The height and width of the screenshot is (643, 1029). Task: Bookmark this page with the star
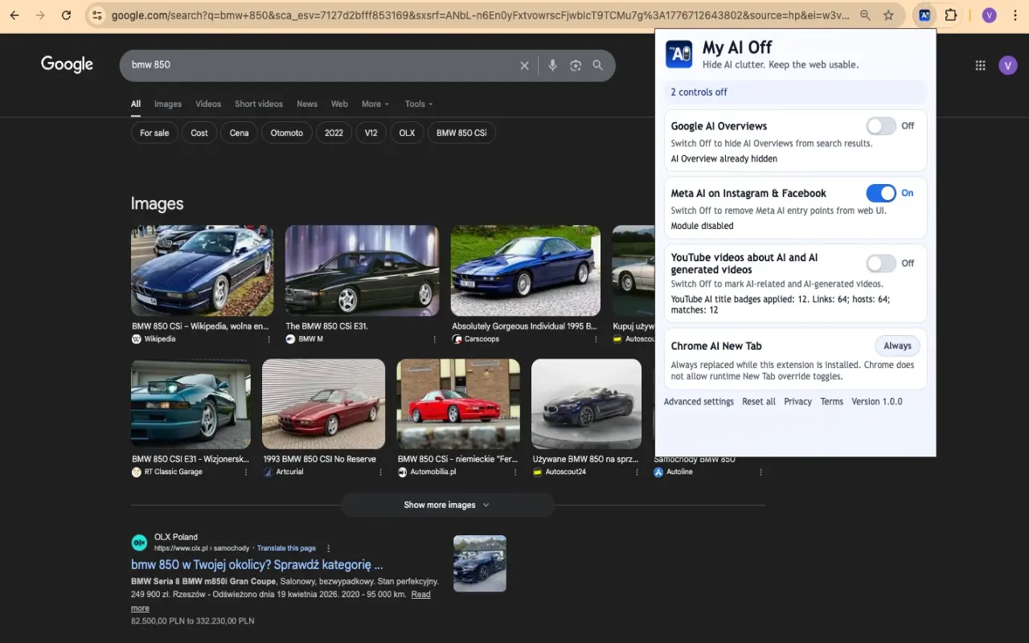click(888, 15)
